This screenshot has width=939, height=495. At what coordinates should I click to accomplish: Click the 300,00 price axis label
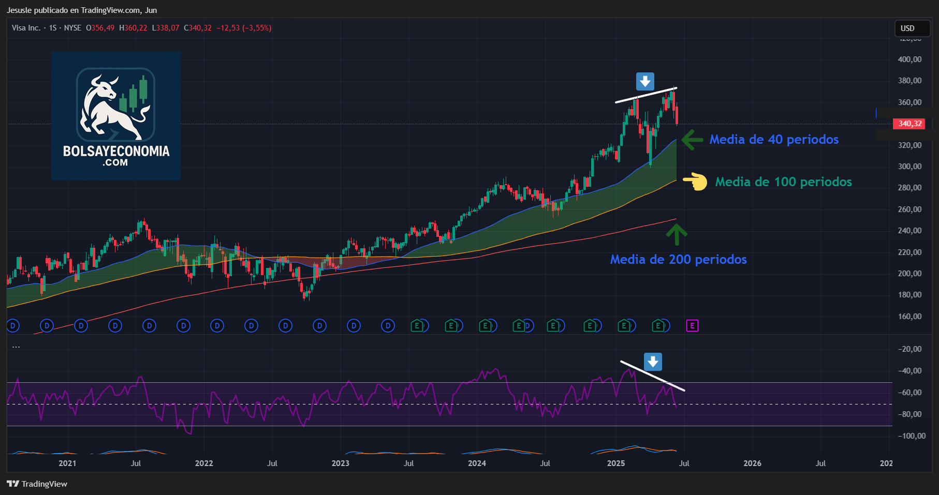point(909,167)
